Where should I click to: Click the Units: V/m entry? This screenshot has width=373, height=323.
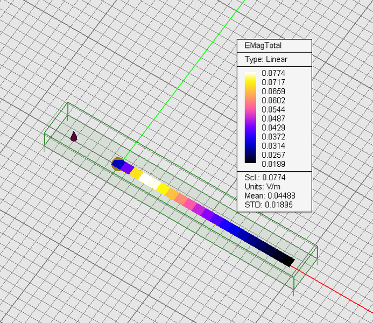[x=262, y=186]
